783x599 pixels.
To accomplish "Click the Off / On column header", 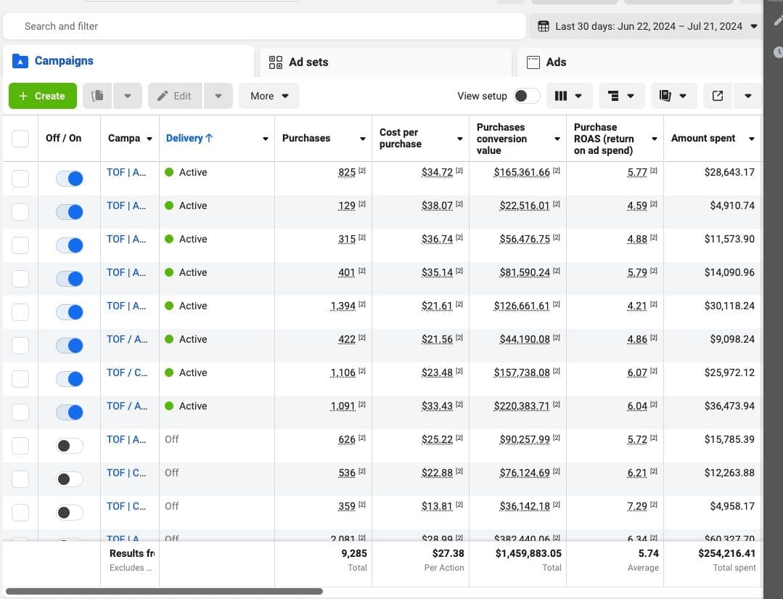I will pyautogui.click(x=63, y=139).
